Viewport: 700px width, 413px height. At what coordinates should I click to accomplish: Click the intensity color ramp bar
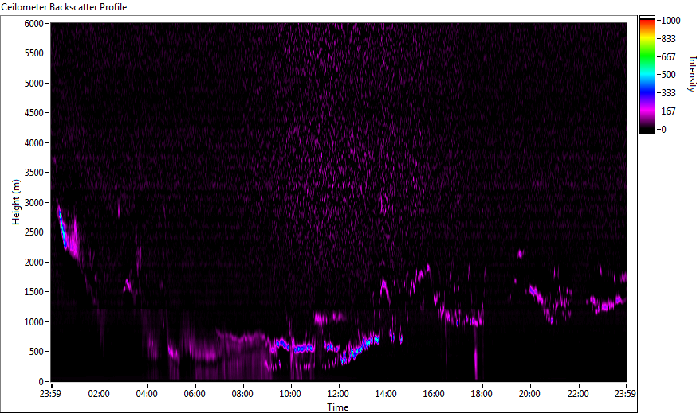[647, 75]
